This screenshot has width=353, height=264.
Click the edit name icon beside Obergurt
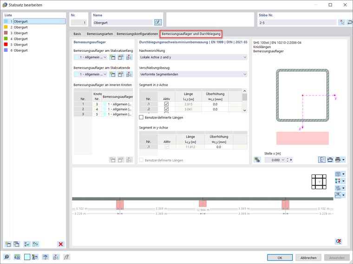pyautogui.click(x=158, y=22)
